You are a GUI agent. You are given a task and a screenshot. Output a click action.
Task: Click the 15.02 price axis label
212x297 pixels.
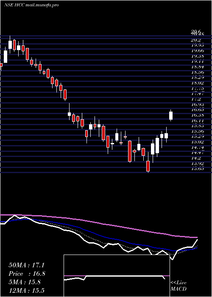(198, 142)
